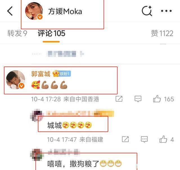Reply to 郭富城's comment via the bubble icon

coord(138,99)
